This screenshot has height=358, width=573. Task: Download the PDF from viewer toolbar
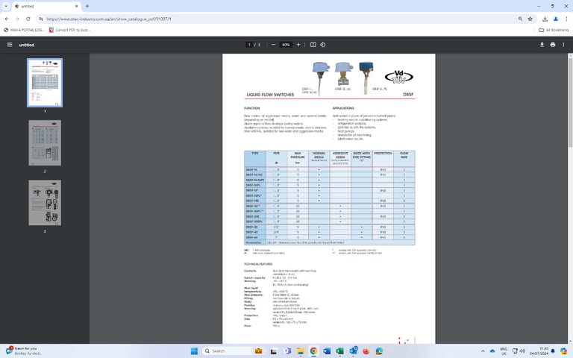click(x=542, y=45)
